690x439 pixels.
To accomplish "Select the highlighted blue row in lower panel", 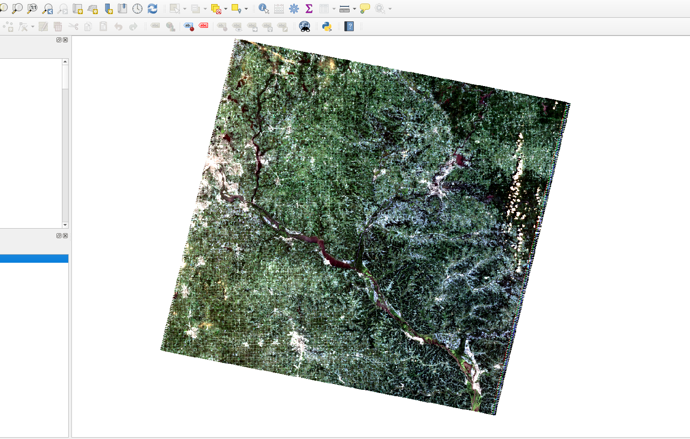I will pos(34,259).
